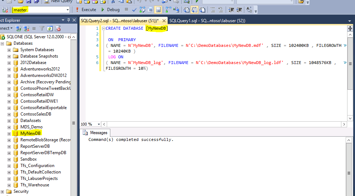Comment out the selected lines
Viewport: 355px width, 196px height.
pos(212,10)
